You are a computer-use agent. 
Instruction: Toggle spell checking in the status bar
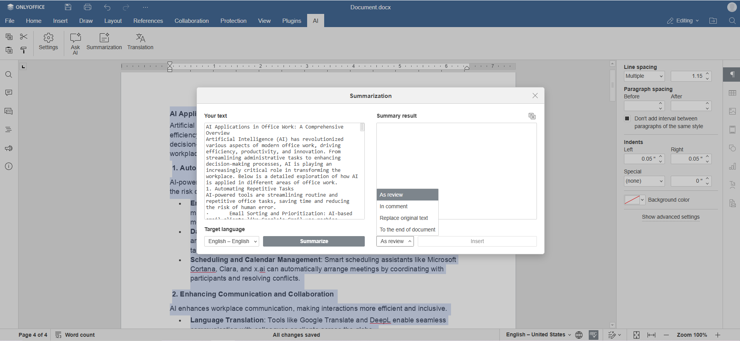click(593, 335)
